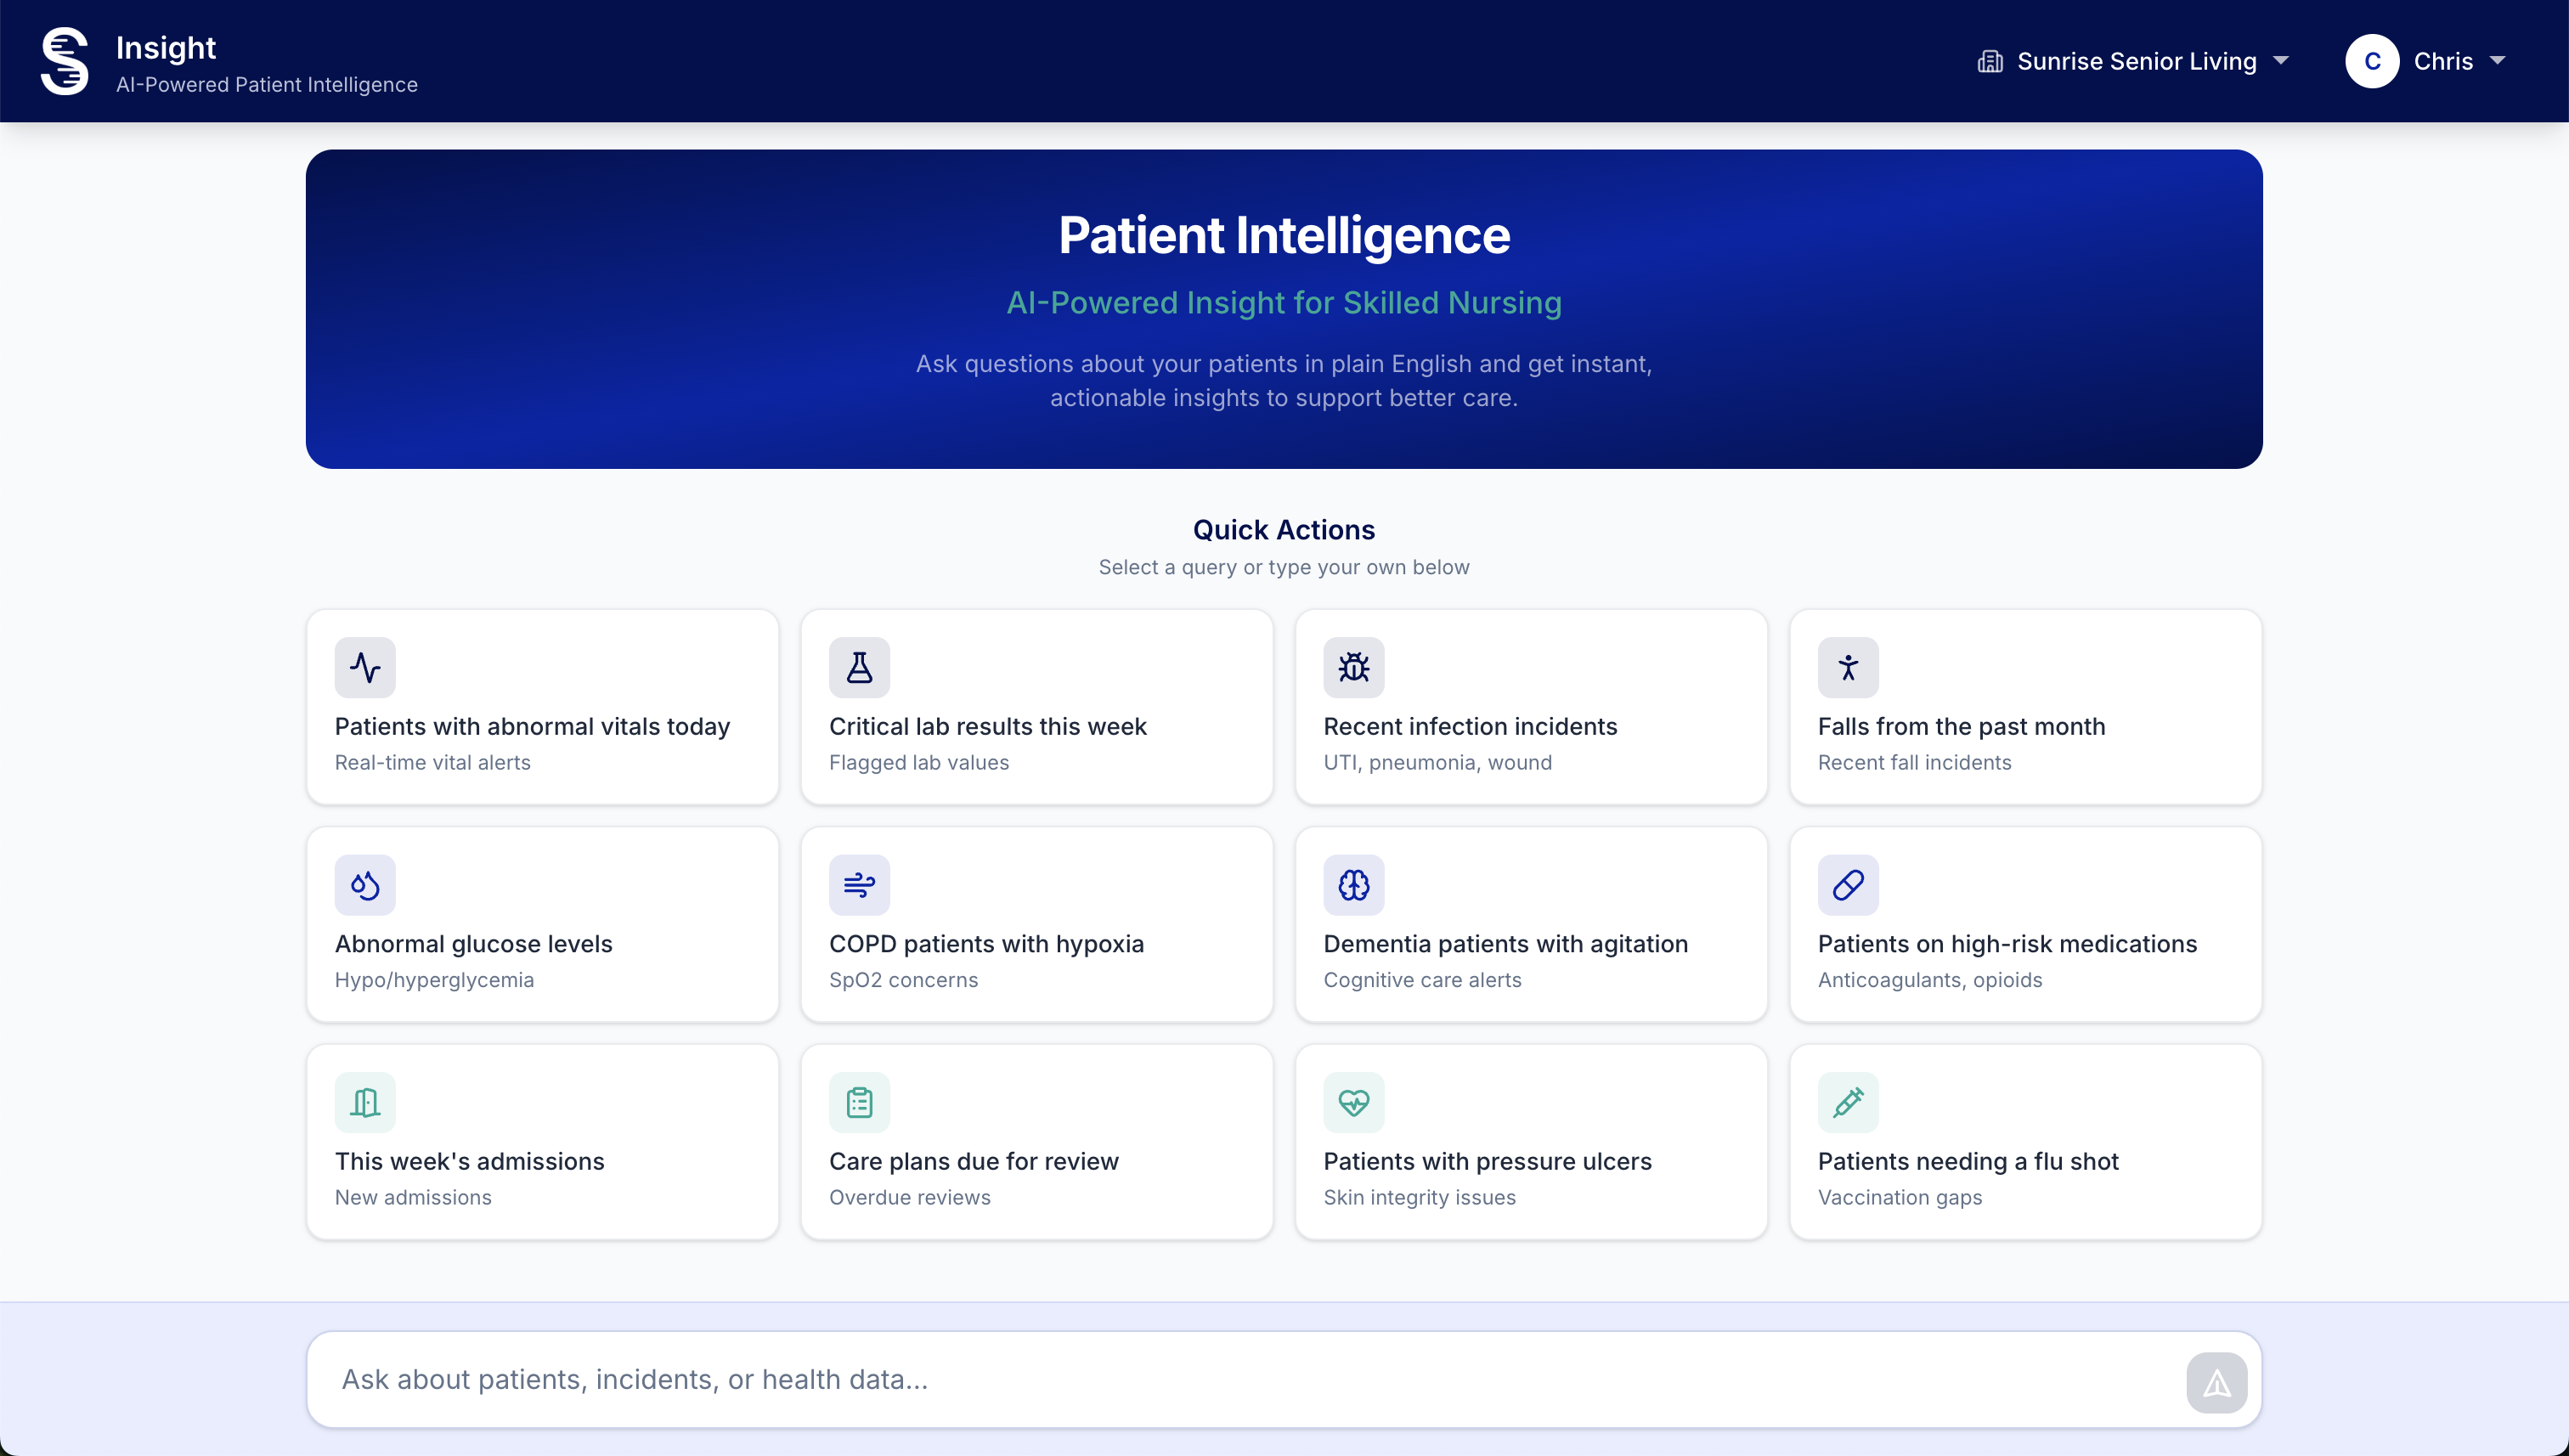Select the Care plans due for review card

[1037, 1141]
